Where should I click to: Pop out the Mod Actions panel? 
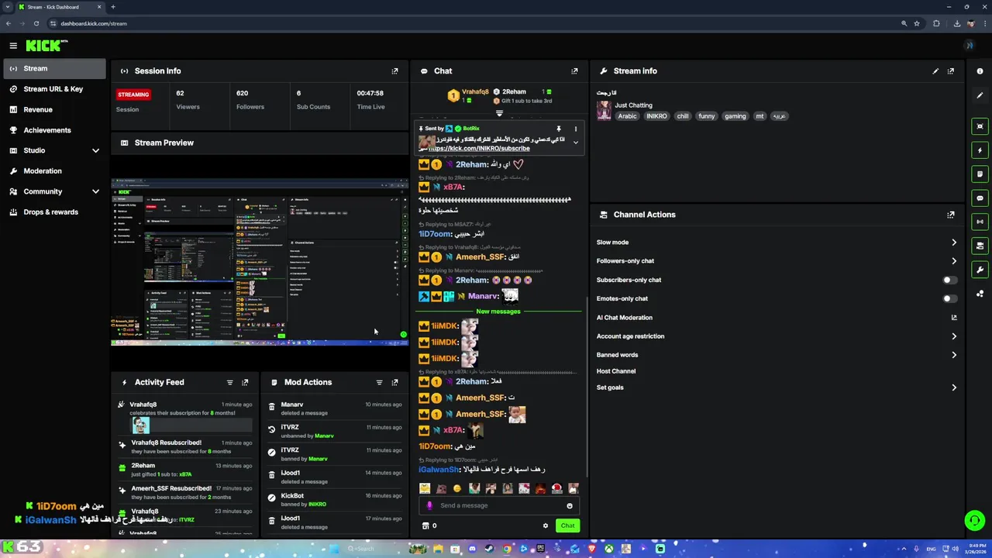click(x=394, y=382)
